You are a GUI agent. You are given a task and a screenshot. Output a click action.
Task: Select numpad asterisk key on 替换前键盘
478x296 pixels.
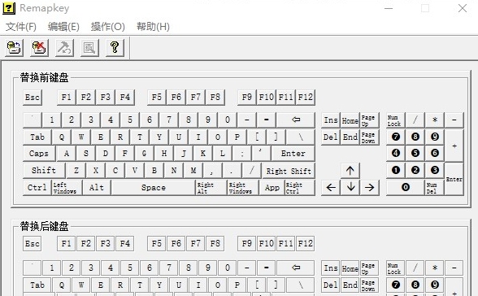pos(435,120)
